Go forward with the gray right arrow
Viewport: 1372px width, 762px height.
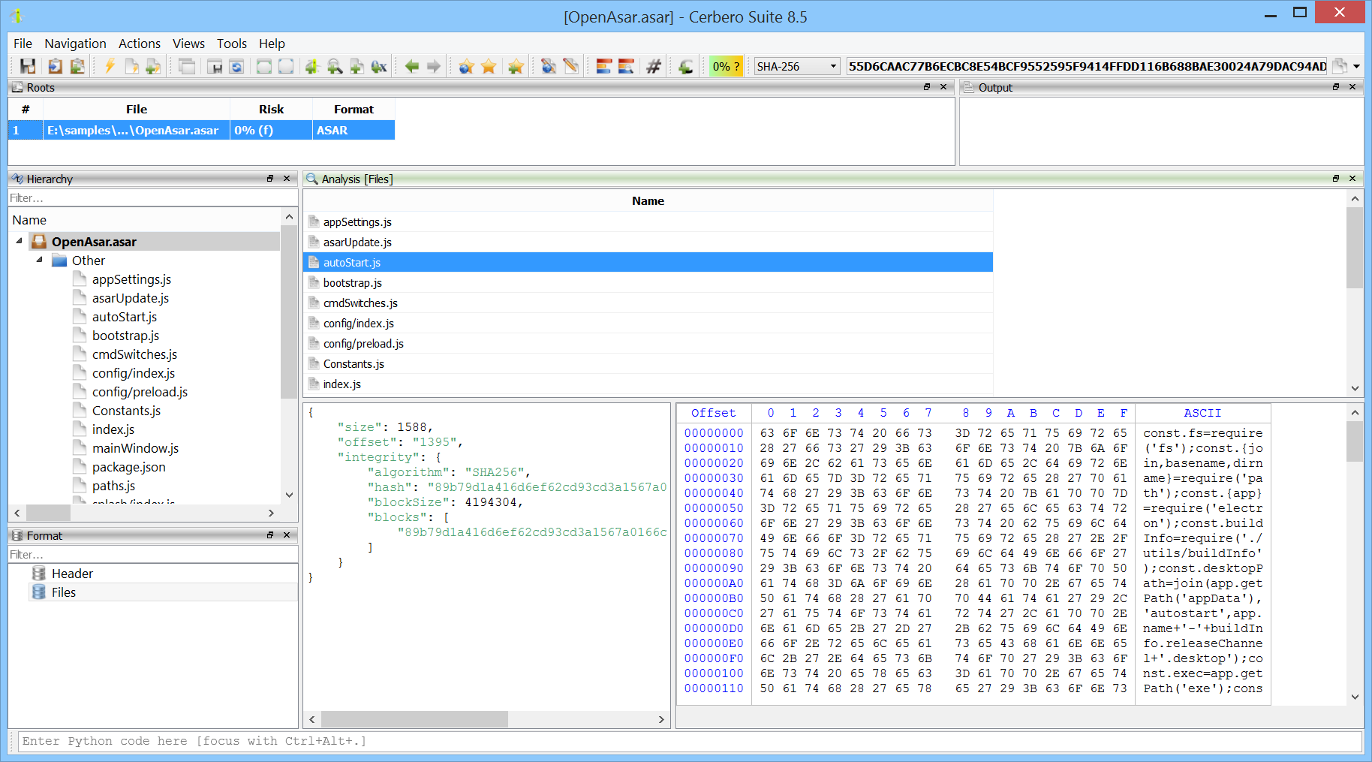433,66
